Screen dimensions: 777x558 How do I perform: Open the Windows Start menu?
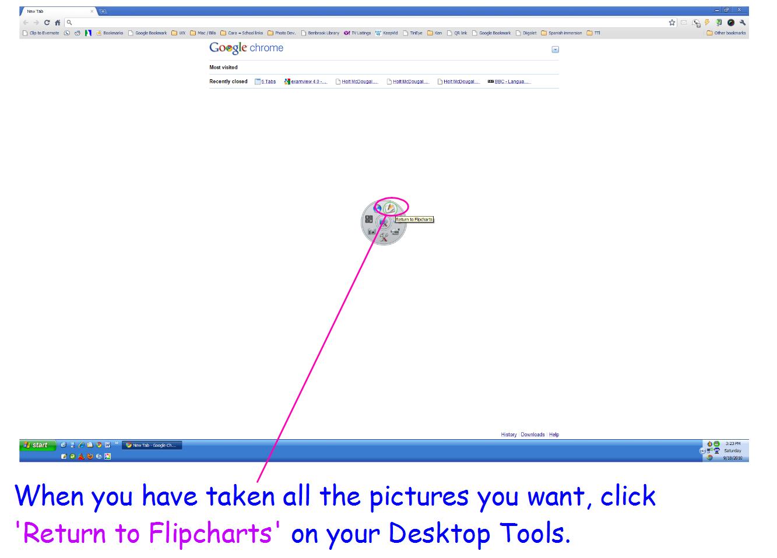tap(34, 445)
